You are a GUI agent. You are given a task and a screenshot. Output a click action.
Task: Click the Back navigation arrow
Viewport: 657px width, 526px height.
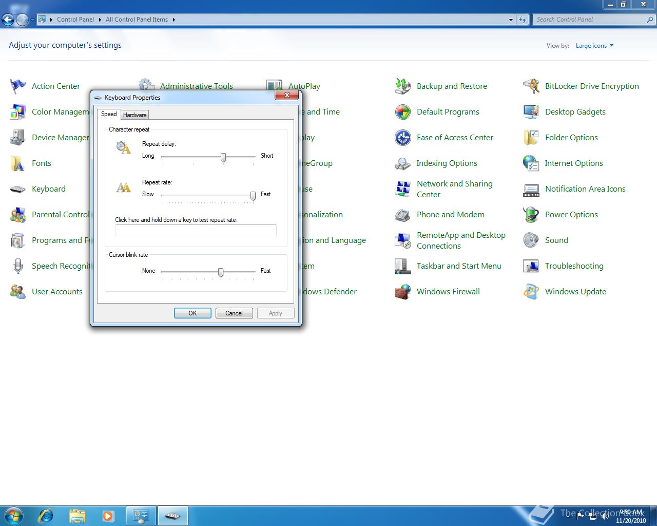8,20
